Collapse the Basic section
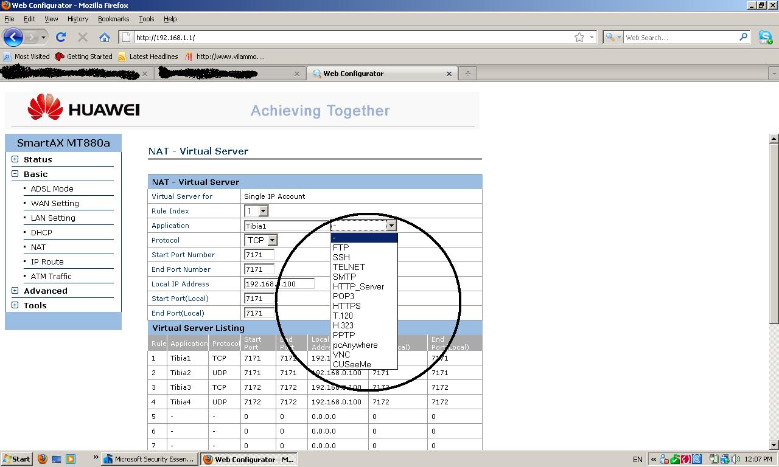 pos(15,174)
